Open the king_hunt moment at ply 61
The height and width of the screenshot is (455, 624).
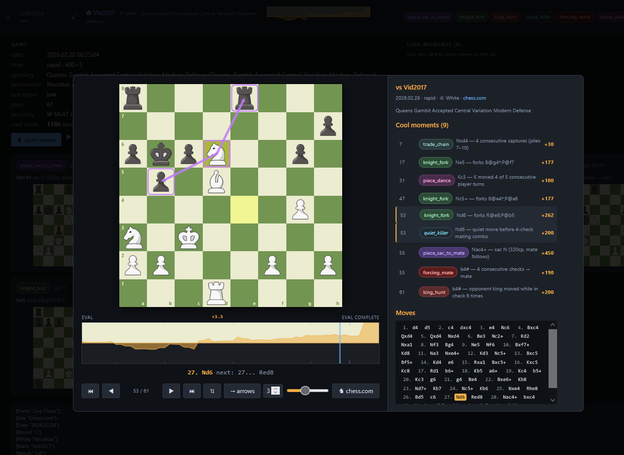pos(476,292)
